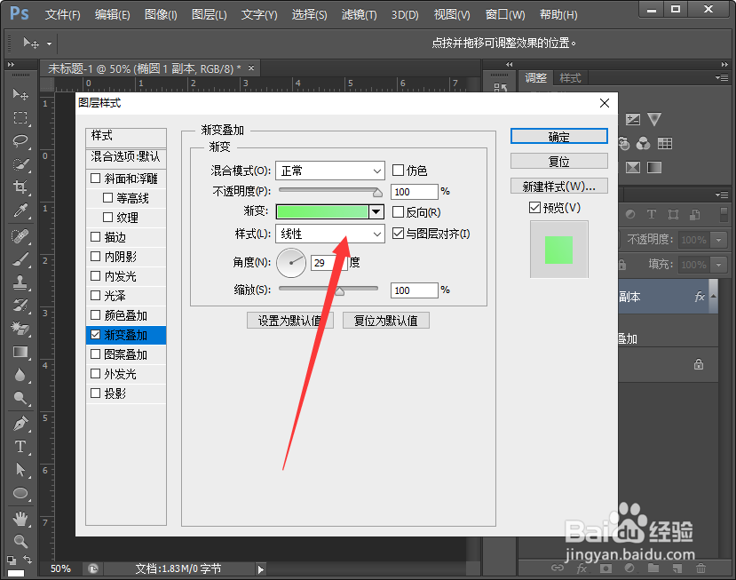Uncheck the 渐变叠加 checkbox
This screenshot has height=580, width=736.
click(95, 334)
